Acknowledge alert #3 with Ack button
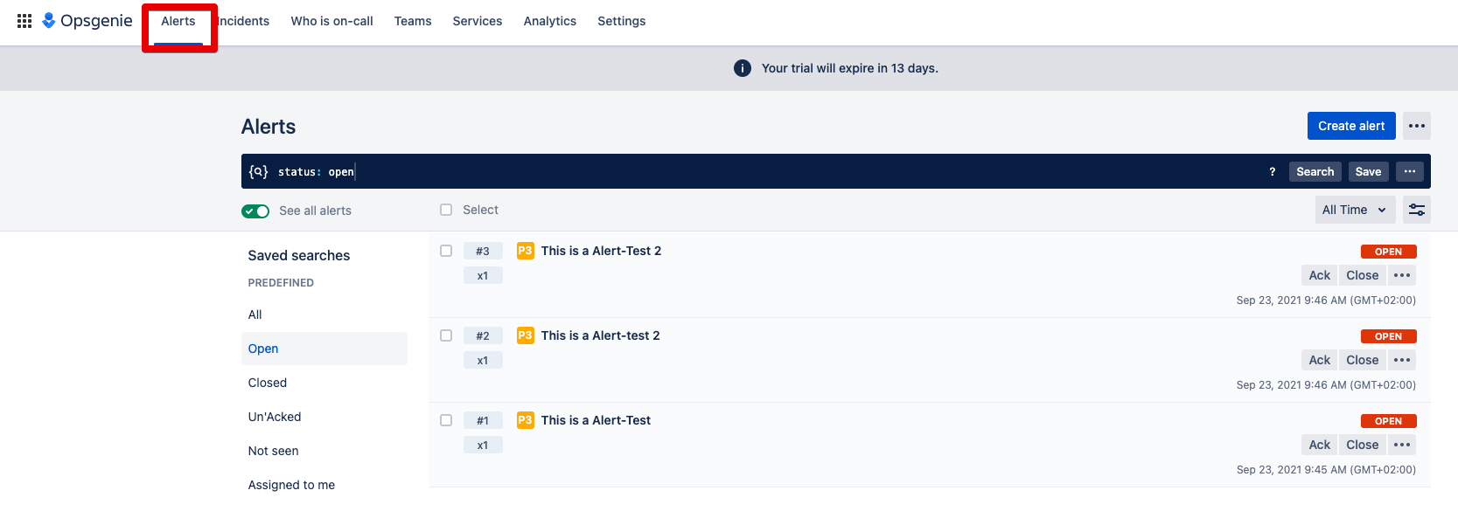Viewport: 1458px width, 532px height. (x=1319, y=275)
